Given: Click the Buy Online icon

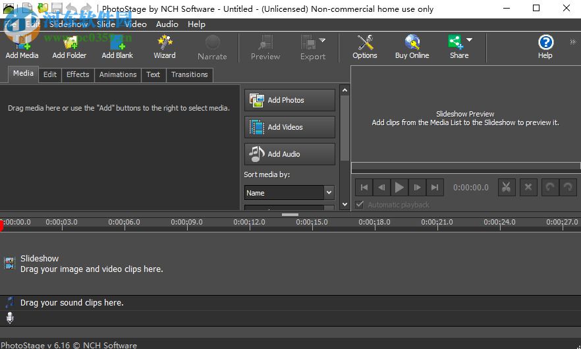Looking at the screenshot, I should point(412,47).
